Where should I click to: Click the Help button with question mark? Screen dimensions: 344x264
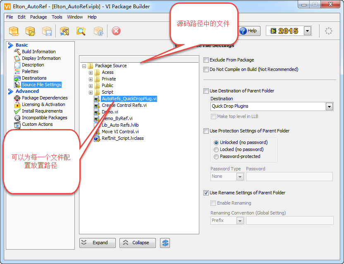coord(248,31)
